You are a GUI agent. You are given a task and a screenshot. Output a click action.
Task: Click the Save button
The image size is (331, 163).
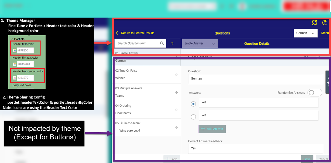click(307, 159)
